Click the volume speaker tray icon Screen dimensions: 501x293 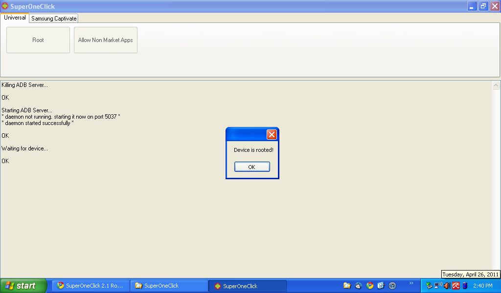447,286
